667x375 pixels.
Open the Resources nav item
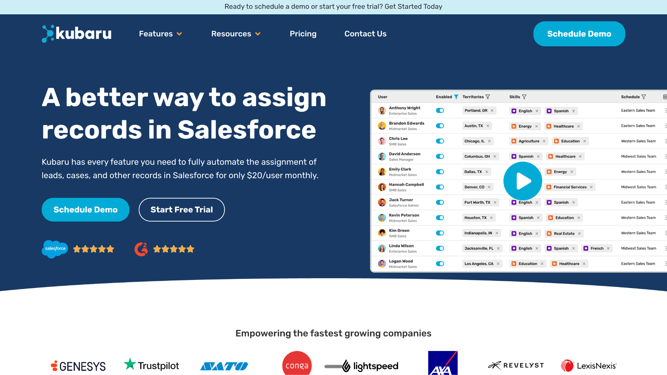point(231,34)
